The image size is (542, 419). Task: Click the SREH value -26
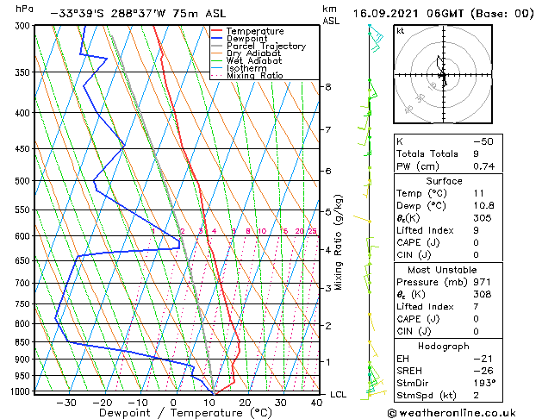click(483, 371)
